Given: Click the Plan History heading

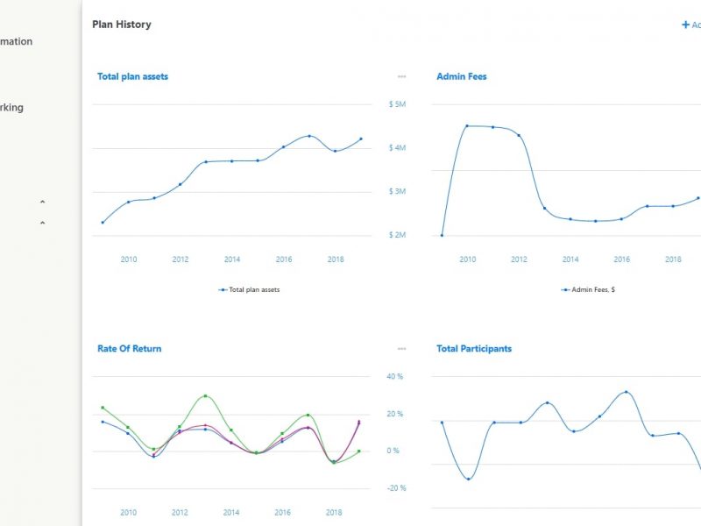Looking at the screenshot, I should tap(122, 25).
